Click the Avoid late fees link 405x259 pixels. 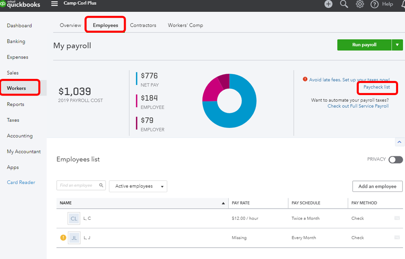(x=349, y=80)
